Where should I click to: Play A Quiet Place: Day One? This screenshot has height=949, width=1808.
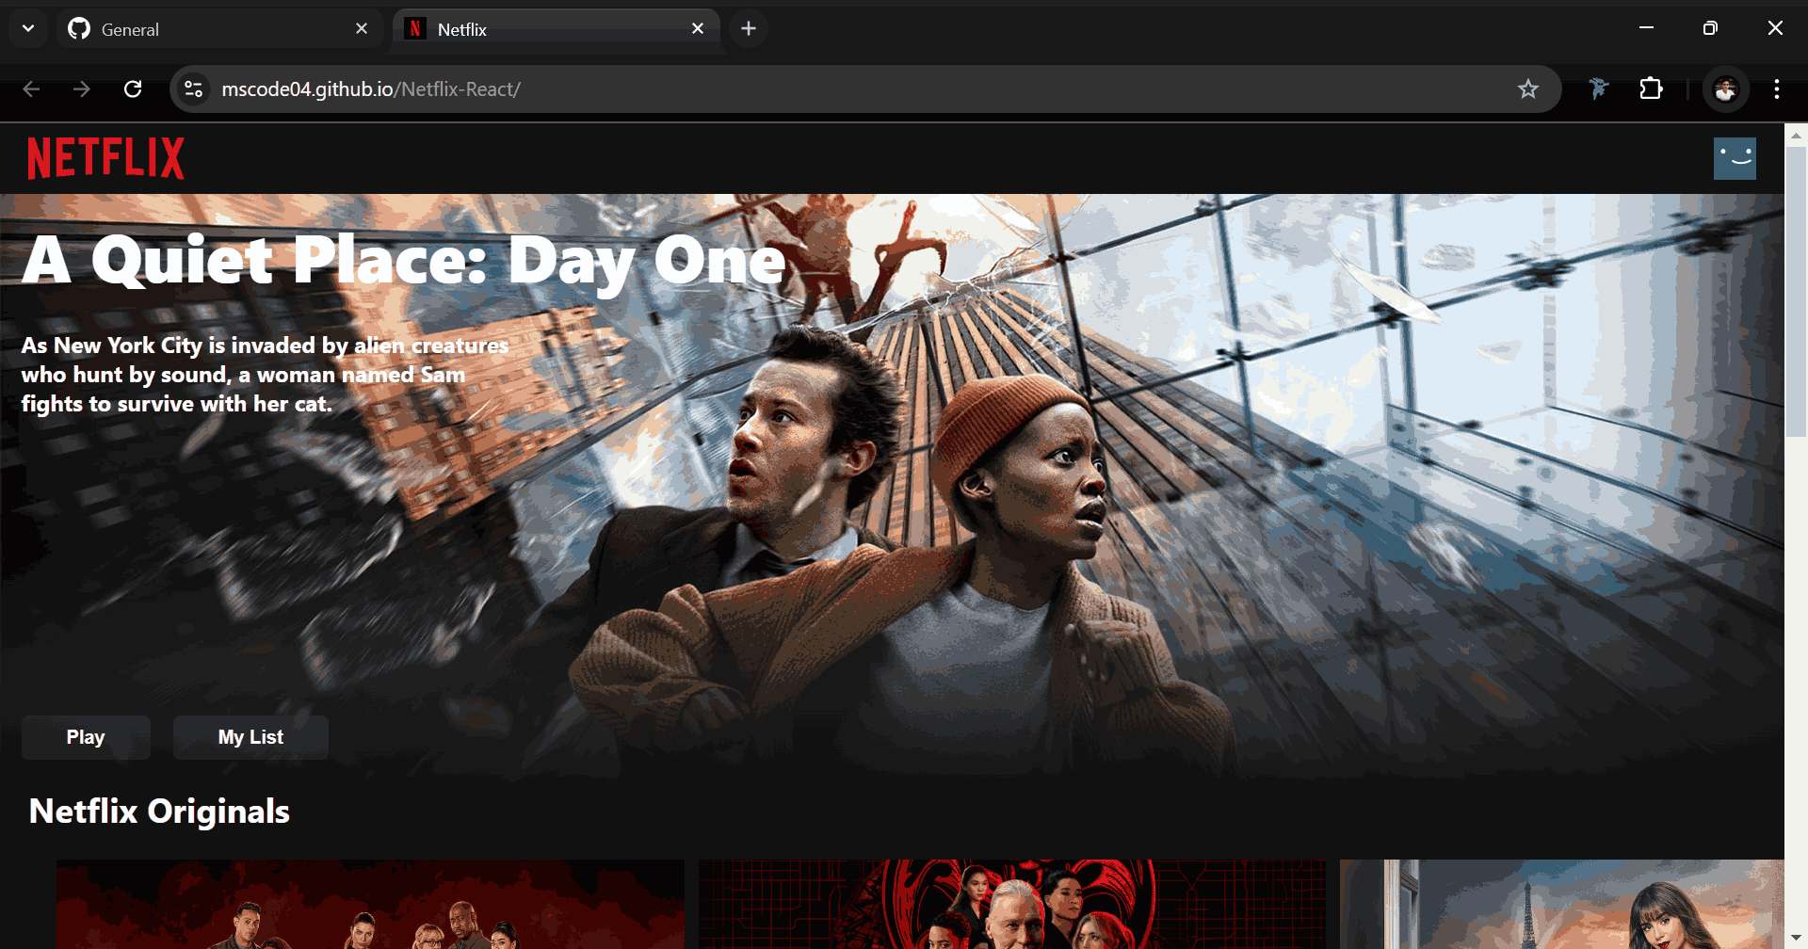click(x=86, y=737)
